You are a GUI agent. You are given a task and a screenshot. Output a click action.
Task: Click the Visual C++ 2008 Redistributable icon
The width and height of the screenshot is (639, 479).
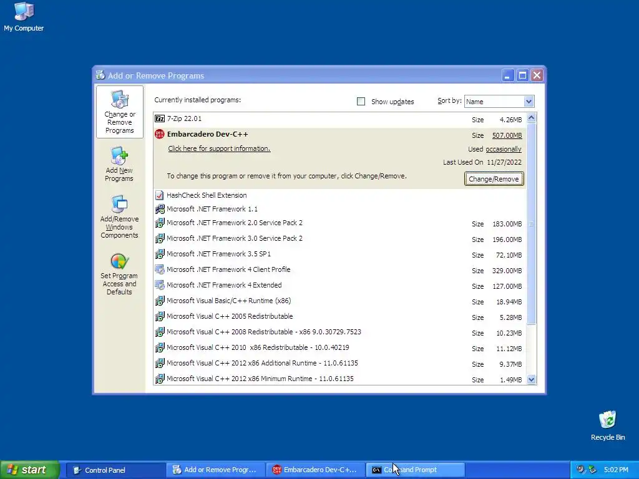160,332
